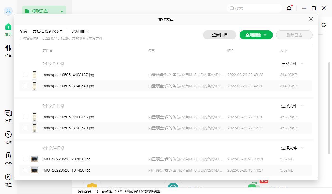Click the refresh icon near top right

coord(324,25)
